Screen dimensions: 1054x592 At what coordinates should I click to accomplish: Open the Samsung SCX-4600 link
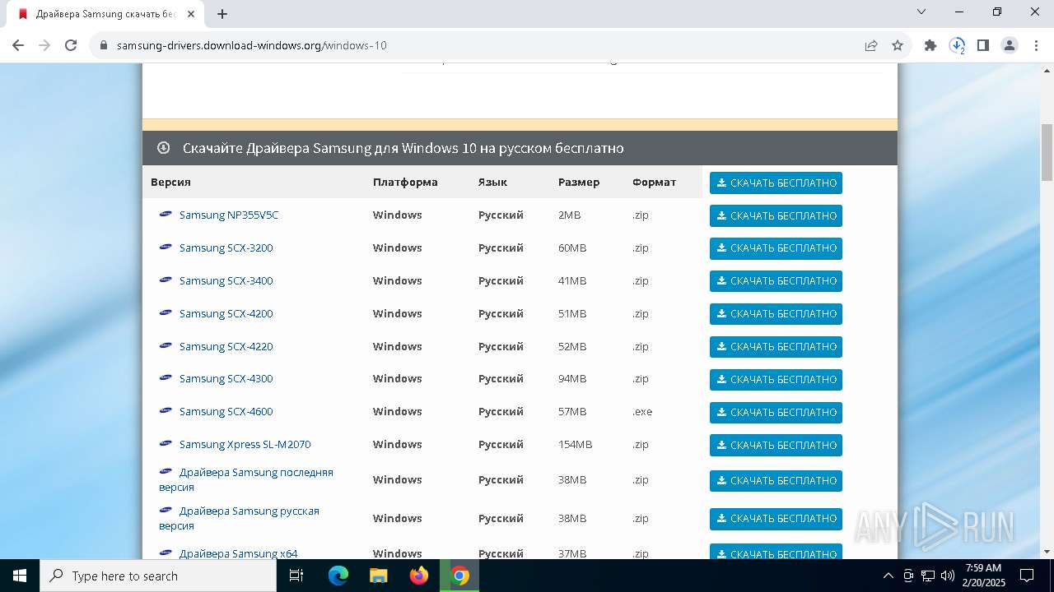(x=226, y=411)
